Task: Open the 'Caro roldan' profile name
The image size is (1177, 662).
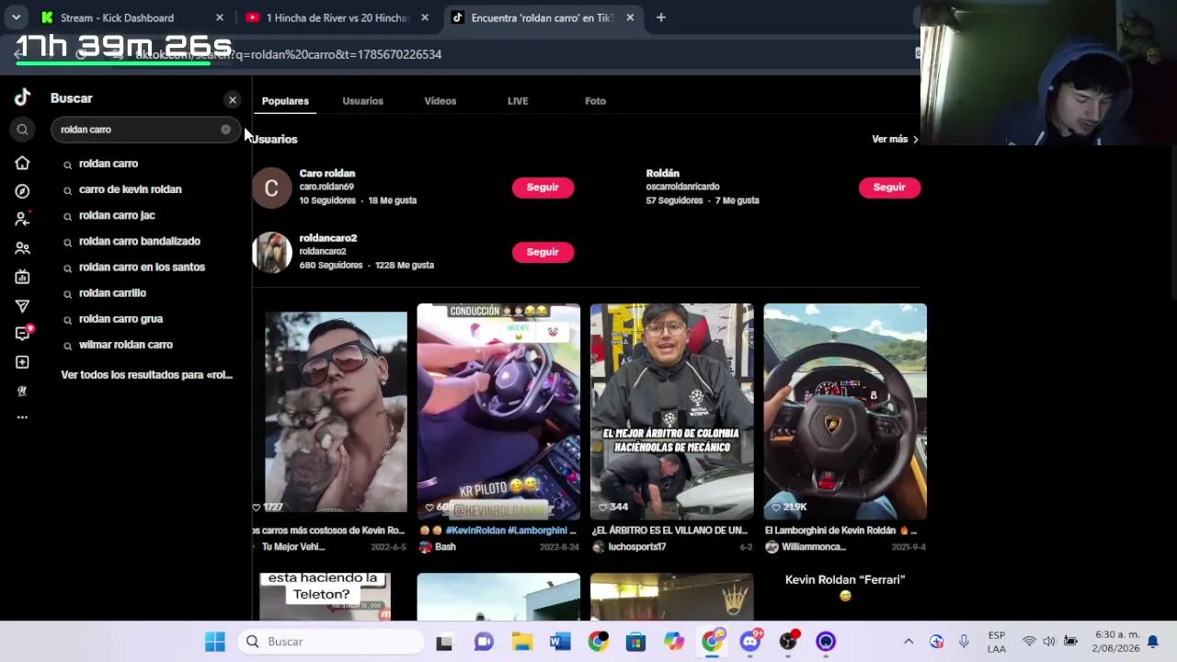Action: tap(326, 173)
